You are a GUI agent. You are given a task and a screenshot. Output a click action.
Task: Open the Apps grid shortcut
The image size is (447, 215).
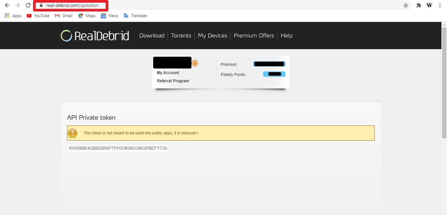tap(13, 16)
